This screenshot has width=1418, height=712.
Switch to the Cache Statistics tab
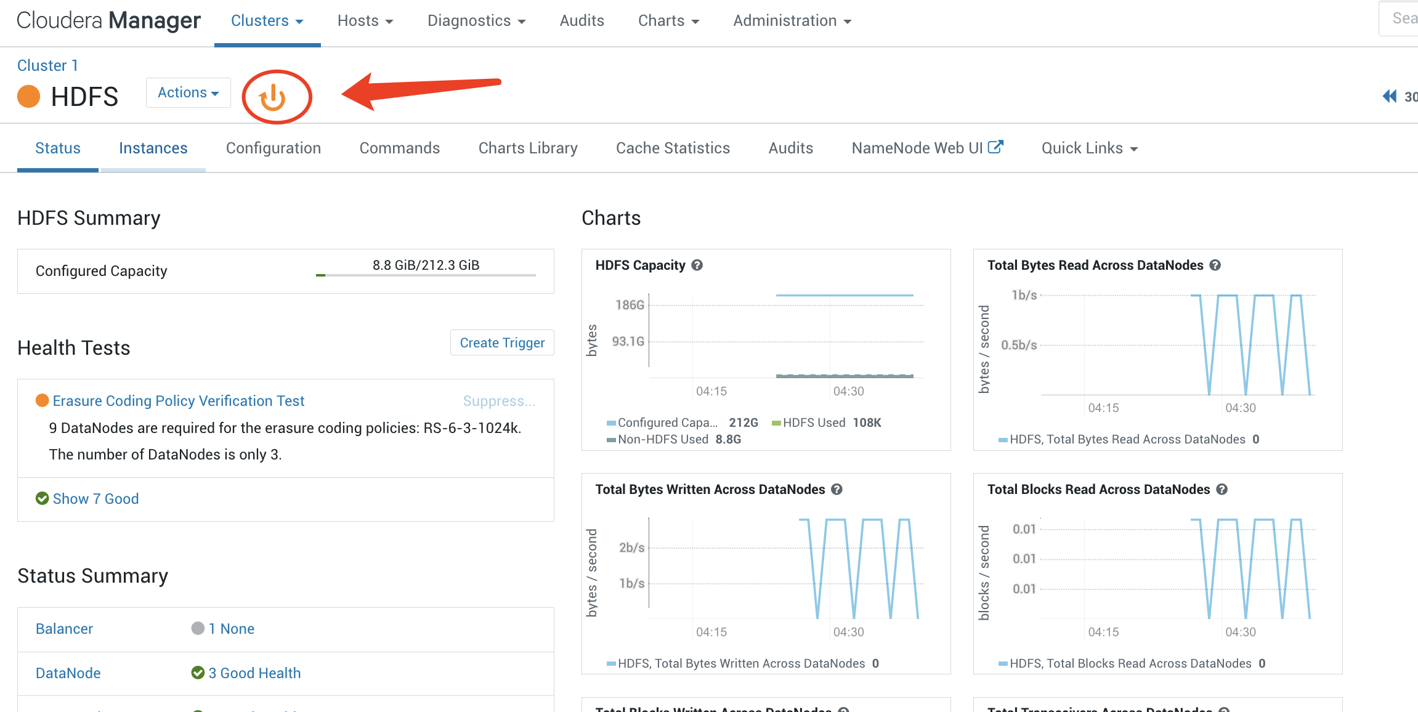click(673, 148)
